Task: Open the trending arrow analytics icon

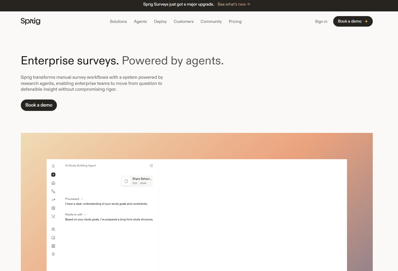Action: pyautogui.click(x=53, y=200)
